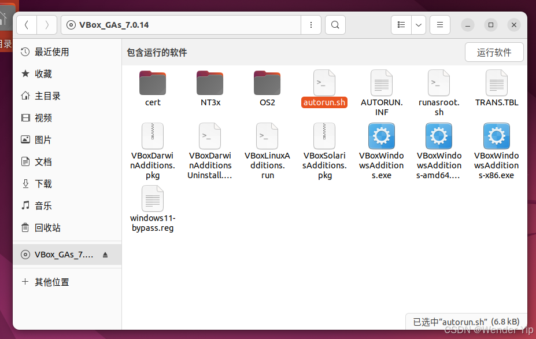Select VBoxLinuxAdditions.run file
This screenshot has width=536, height=339.
click(267, 151)
